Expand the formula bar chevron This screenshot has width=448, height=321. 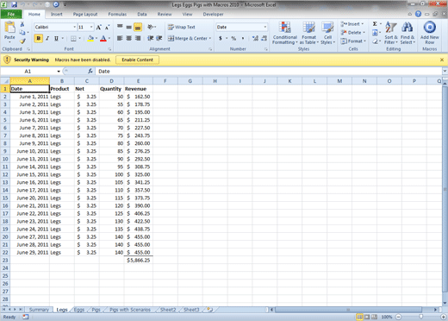click(445, 71)
